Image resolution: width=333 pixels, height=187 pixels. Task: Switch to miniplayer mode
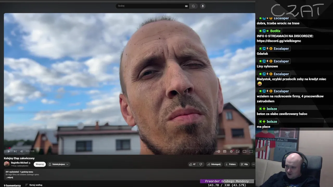pos(238,151)
